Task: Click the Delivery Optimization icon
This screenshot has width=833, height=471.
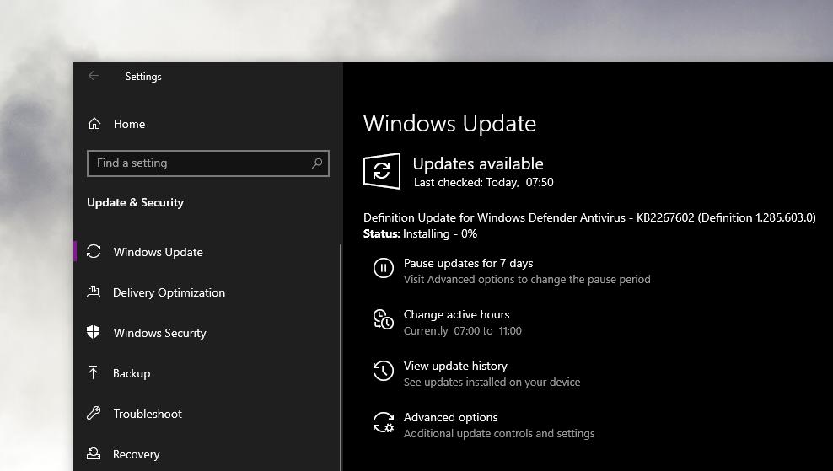Action: click(x=94, y=292)
